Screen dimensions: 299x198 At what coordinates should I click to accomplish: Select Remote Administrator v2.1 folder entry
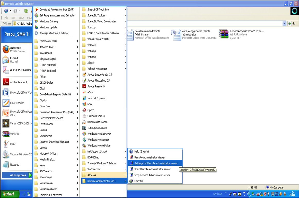(x=104, y=181)
